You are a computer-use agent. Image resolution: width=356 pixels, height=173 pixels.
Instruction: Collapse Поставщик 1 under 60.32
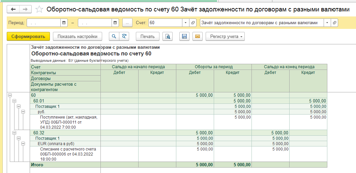click(x=19, y=138)
